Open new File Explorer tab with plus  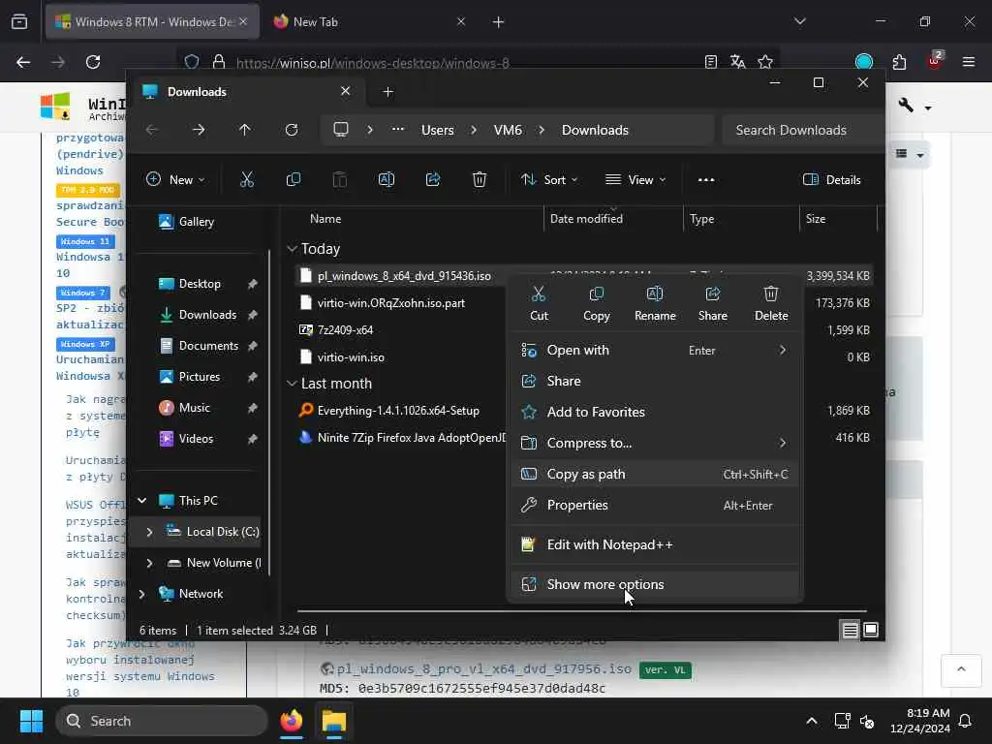387,92
